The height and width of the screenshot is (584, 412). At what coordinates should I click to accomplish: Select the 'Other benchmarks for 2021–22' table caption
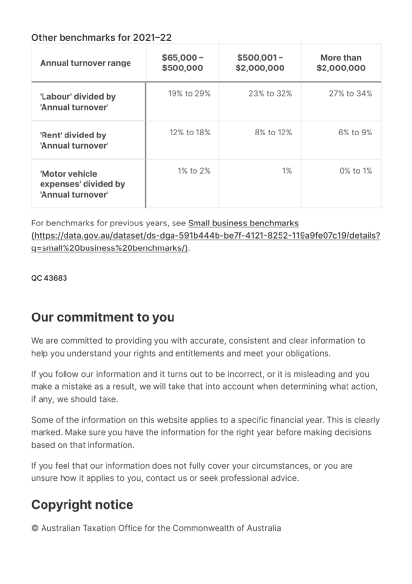(x=101, y=37)
